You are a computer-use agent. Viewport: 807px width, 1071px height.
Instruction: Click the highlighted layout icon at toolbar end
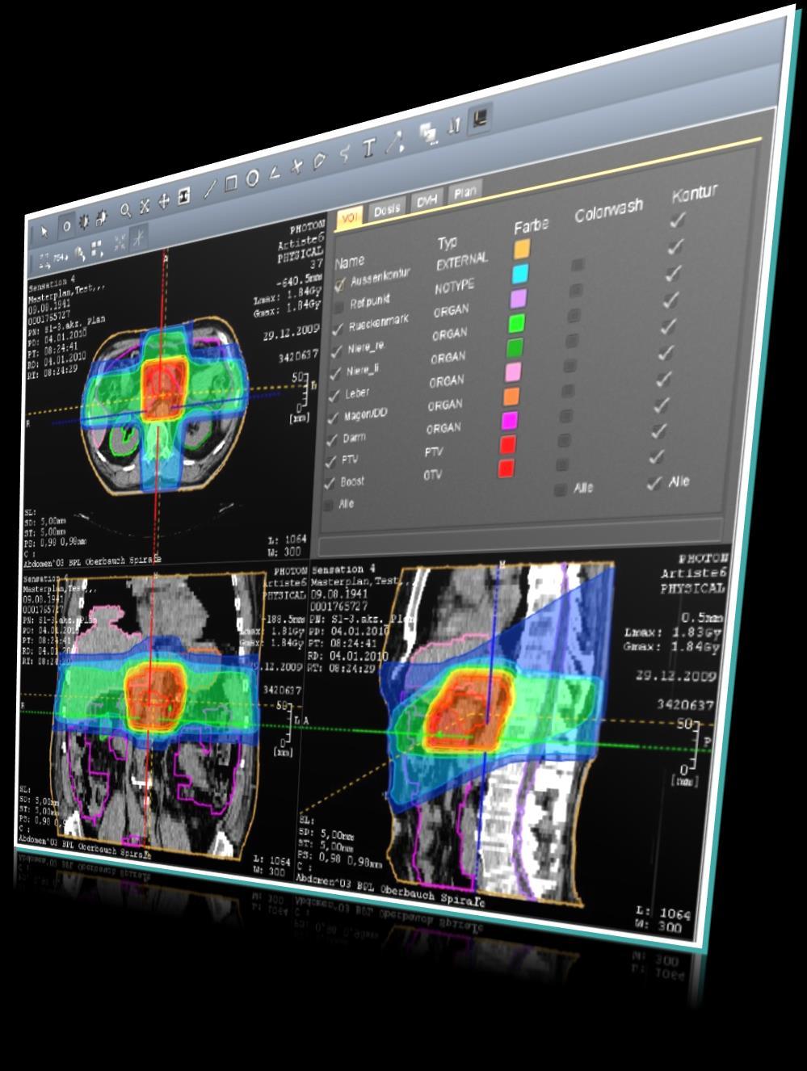pos(480,119)
